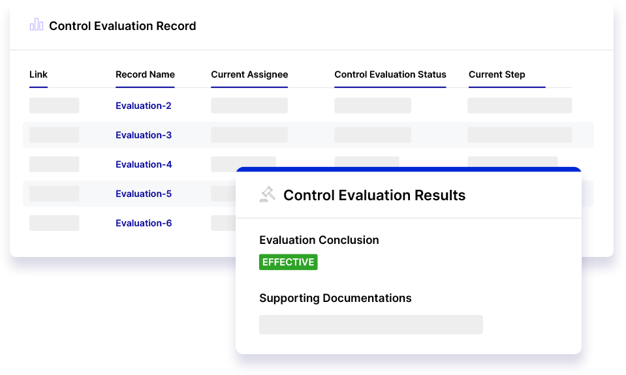Viewport: 626px width, 375px height.
Task: Sort by the Current Step column header
Action: click(497, 74)
